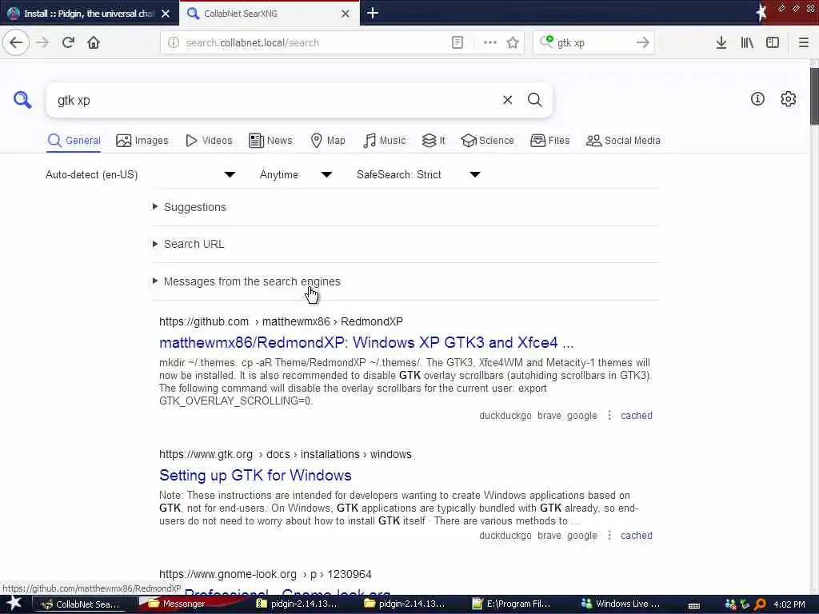Image resolution: width=819 pixels, height=614 pixels.
Task: Open the Library menu
Action: (x=747, y=43)
